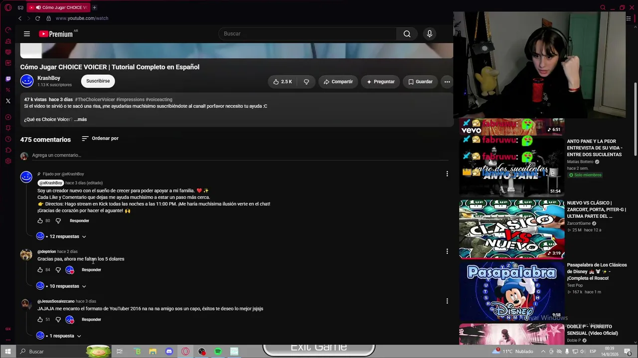Select the Cómo Jugar CHOICE VOICER tab
The width and height of the screenshot is (638, 358).
point(57,7)
